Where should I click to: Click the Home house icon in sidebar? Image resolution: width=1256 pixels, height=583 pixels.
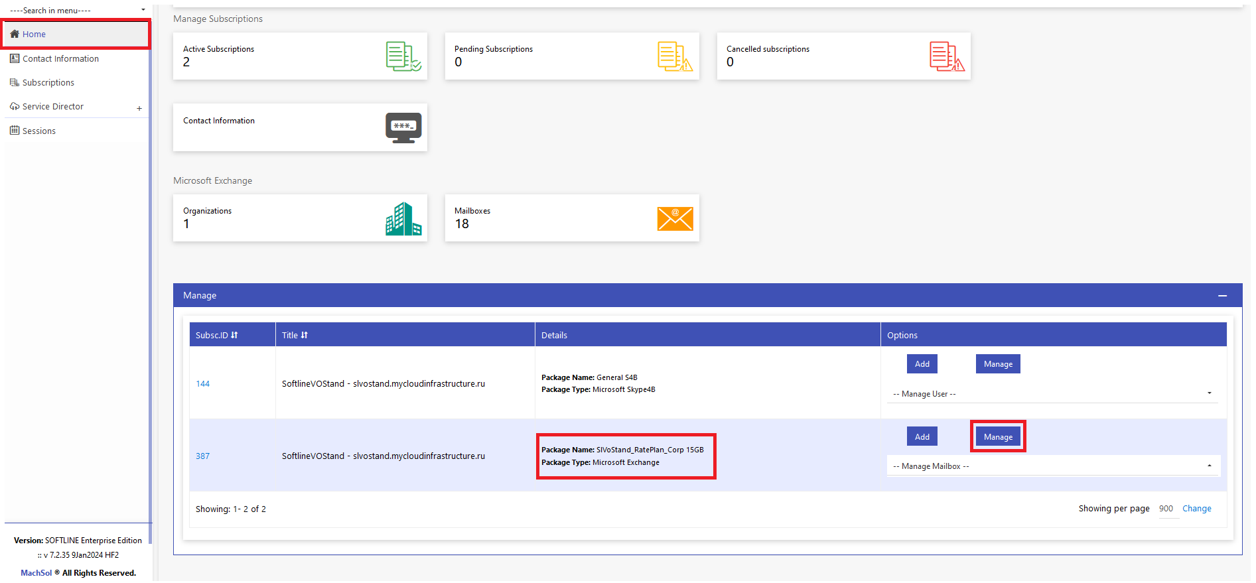tap(15, 34)
